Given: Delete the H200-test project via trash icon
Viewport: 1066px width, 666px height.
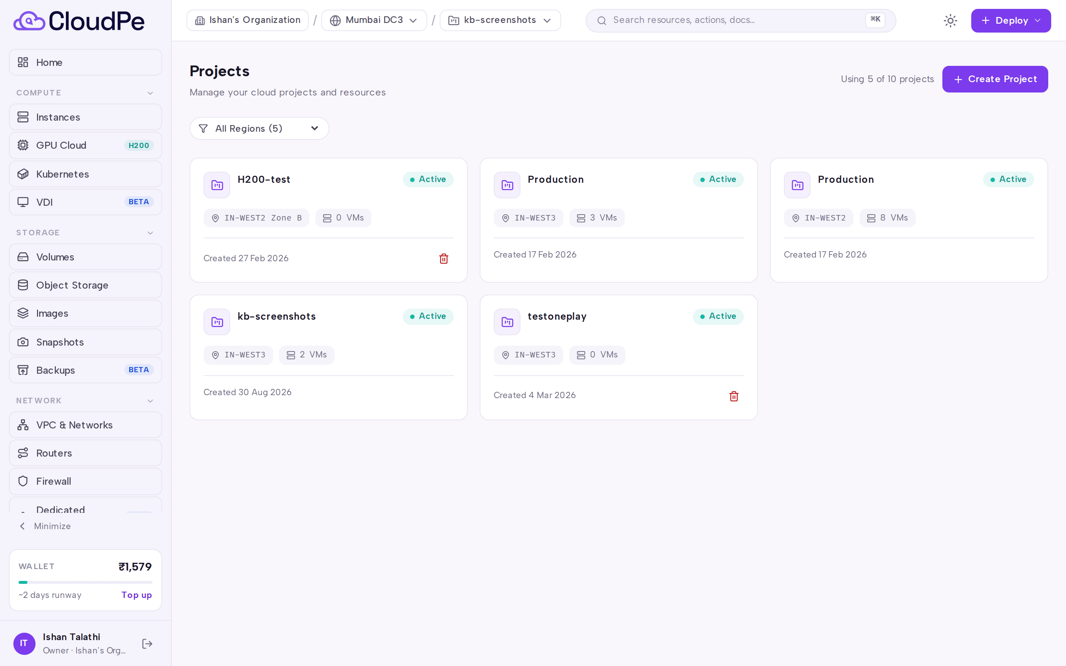Looking at the screenshot, I should pos(443,259).
